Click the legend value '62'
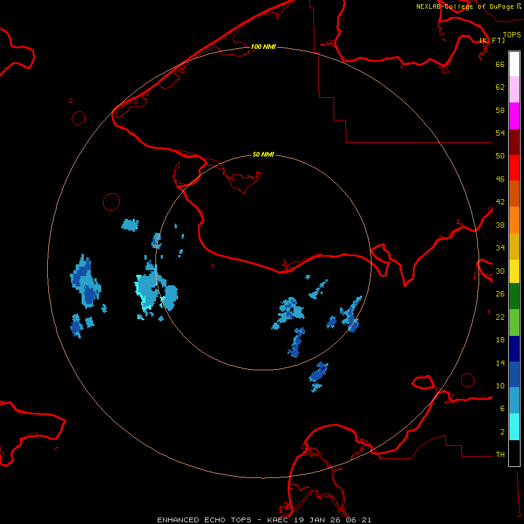The image size is (524, 524). click(x=500, y=87)
